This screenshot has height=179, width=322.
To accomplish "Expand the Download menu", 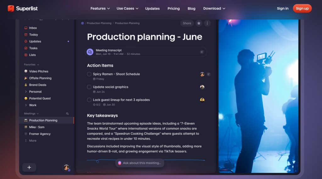I will [x=214, y=8].
